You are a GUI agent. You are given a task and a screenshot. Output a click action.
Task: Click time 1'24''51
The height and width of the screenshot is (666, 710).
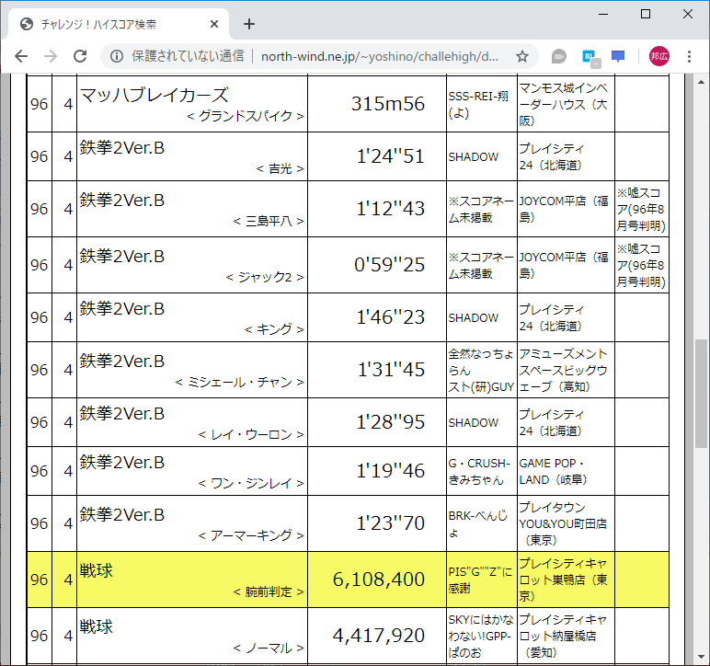click(x=391, y=156)
